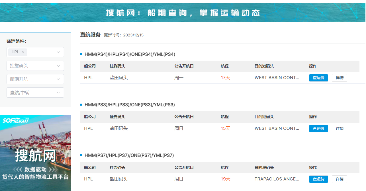This screenshot has height=191, width=366.
Task: Select the PS7 service group title
Action: (129, 155)
